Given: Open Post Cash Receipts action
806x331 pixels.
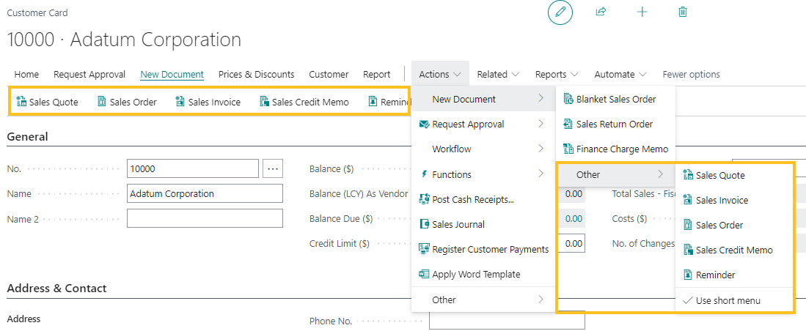Looking at the screenshot, I should click(472, 199).
